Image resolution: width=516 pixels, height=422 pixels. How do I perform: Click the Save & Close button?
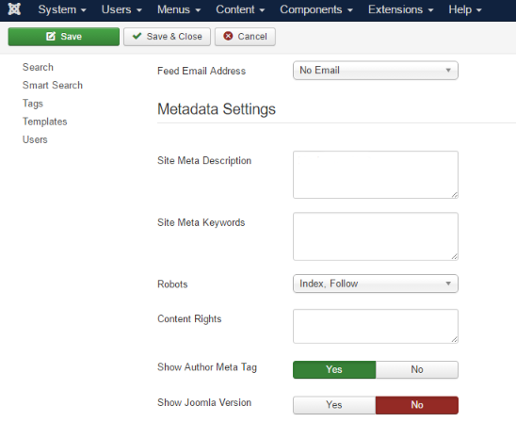click(x=168, y=37)
